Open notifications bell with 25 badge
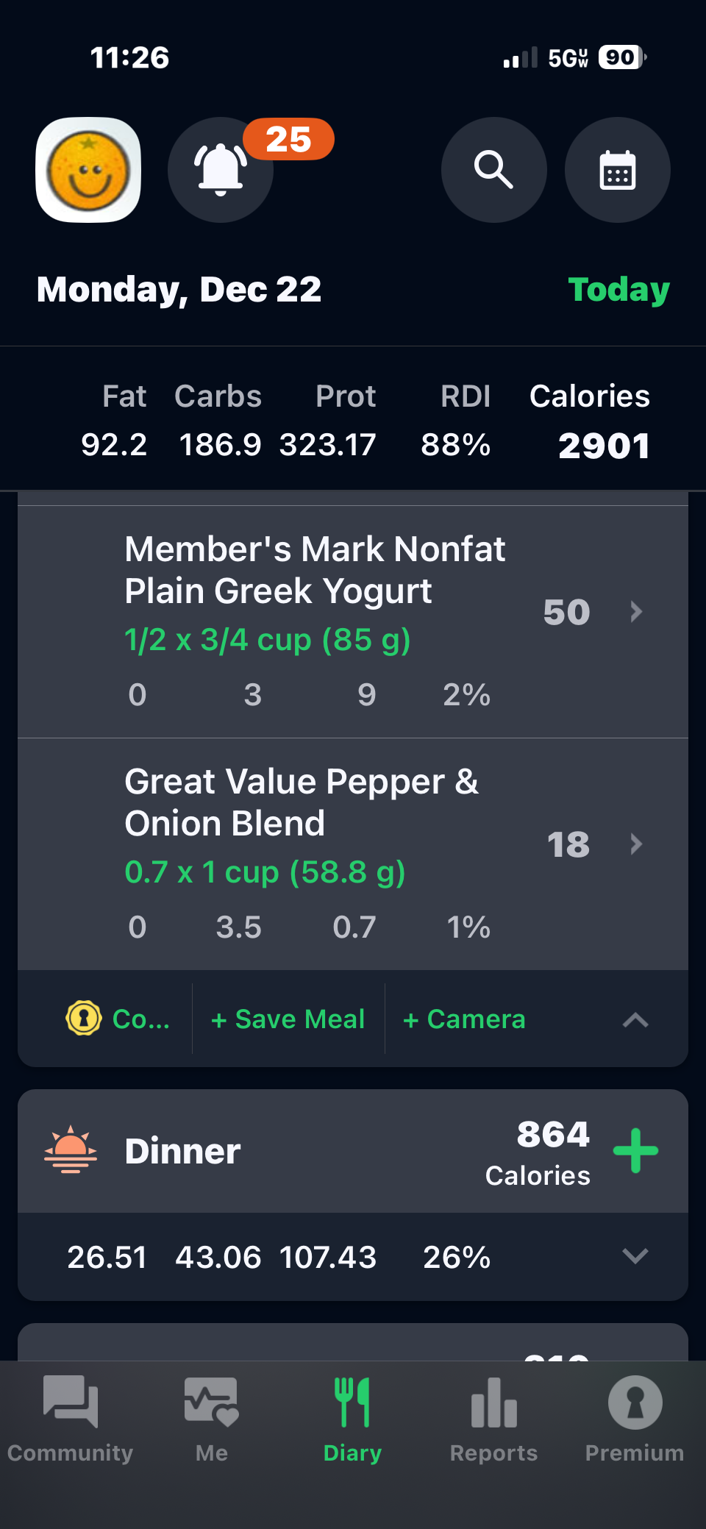 221,170
